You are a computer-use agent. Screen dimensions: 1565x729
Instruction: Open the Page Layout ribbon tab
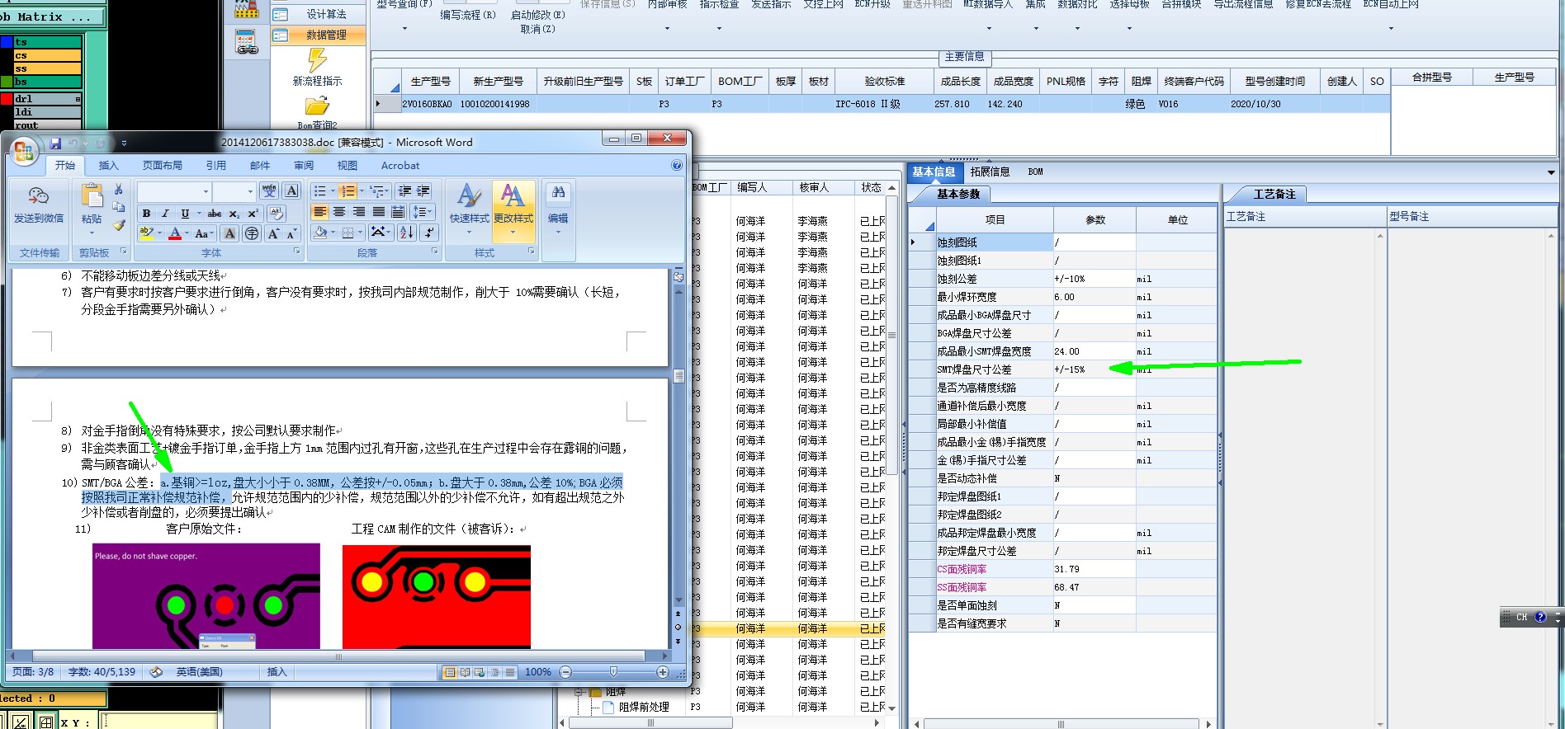tap(163, 166)
